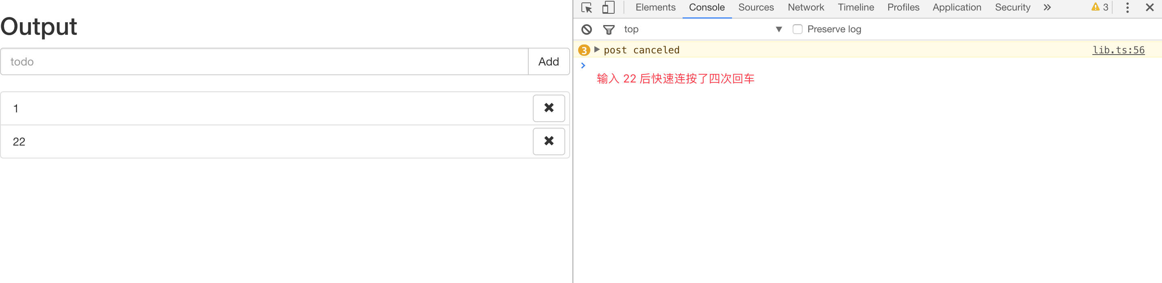This screenshot has width=1162, height=283.
Task: Delete todo item 1 with X
Action: 549,108
